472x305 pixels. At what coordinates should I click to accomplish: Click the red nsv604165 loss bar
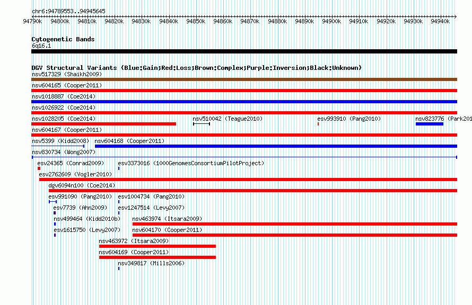(244, 91)
